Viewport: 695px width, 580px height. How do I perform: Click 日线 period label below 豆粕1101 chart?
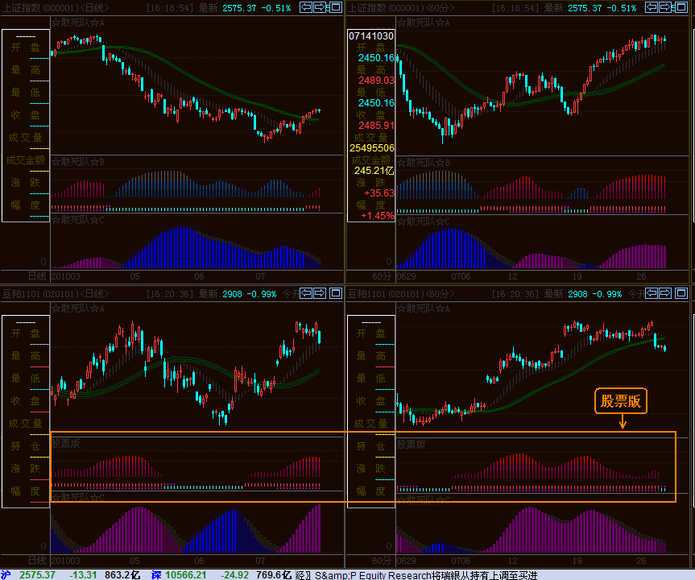pos(37,561)
